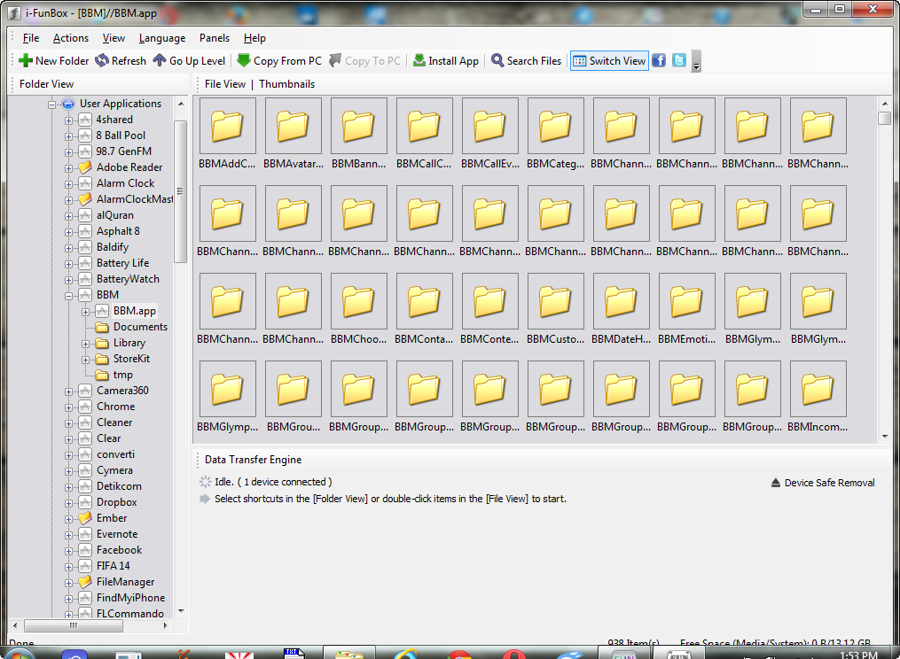Expand the BBM.app tree node
The image size is (900, 659).
tap(86, 311)
